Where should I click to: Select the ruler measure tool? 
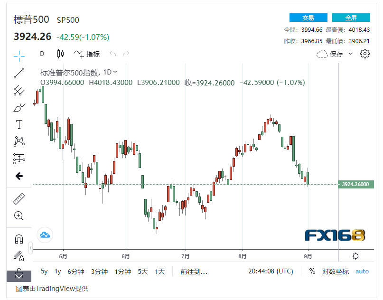(x=19, y=198)
